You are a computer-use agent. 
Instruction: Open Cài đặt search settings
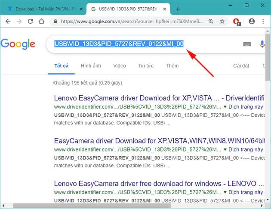[241, 66]
